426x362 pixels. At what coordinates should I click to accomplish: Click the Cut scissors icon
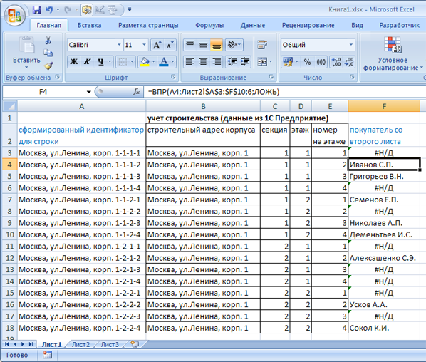pyautogui.click(x=48, y=41)
